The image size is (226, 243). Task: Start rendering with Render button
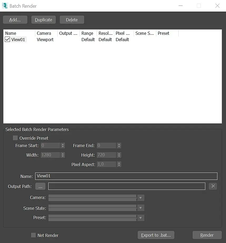[x=207, y=235]
